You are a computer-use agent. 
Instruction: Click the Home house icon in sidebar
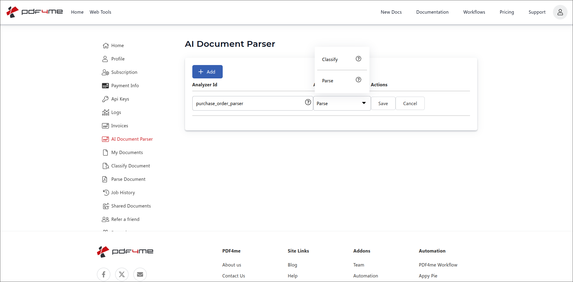(x=105, y=46)
